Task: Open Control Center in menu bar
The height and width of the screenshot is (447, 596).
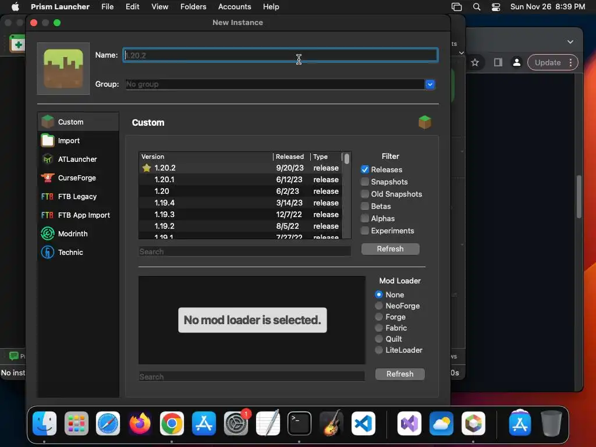Action: tap(496, 7)
